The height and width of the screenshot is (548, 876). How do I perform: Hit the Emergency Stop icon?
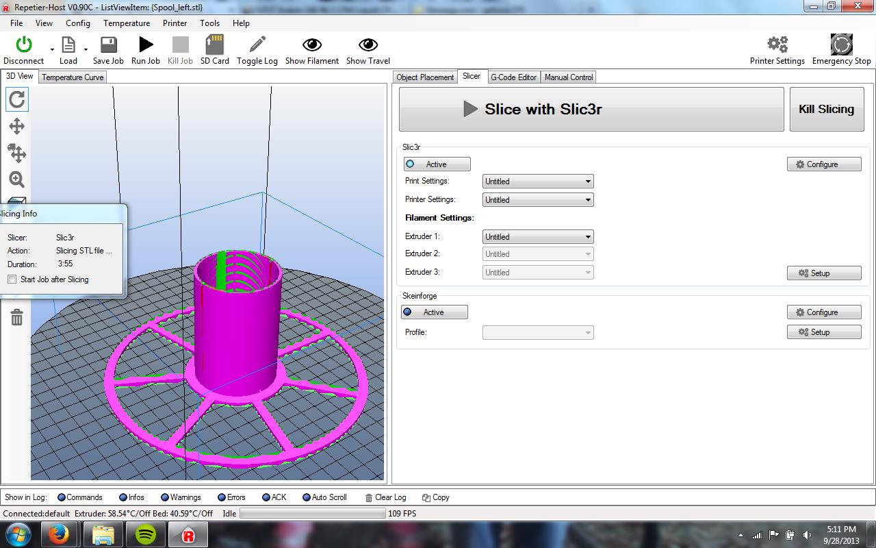(x=841, y=45)
